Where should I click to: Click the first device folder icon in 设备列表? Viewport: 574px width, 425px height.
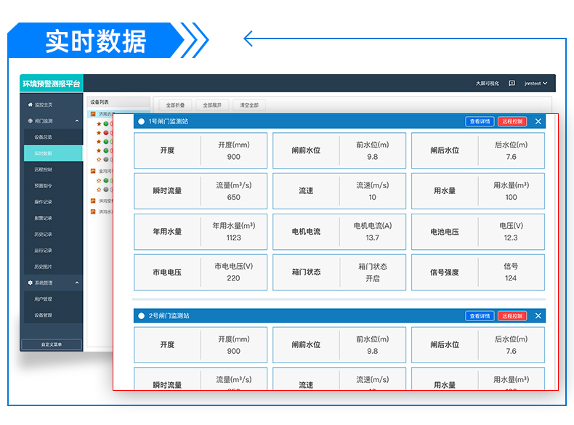click(x=92, y=114)
